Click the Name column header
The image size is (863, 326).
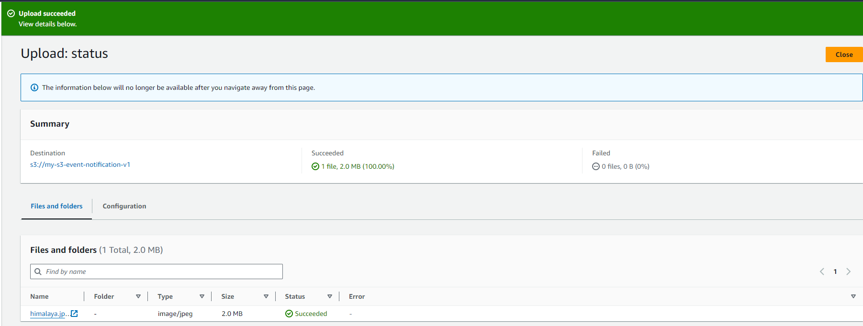tap(39, 296)
